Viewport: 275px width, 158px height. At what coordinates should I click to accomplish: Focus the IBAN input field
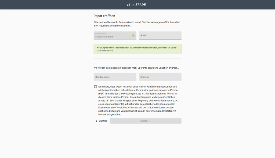[x=160, y=36]
